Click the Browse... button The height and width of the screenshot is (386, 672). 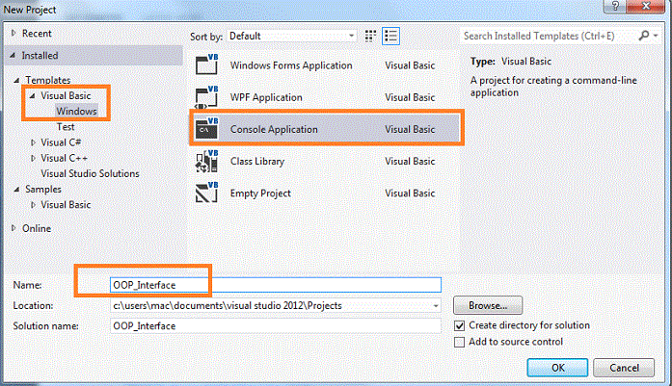pos(488,305)
